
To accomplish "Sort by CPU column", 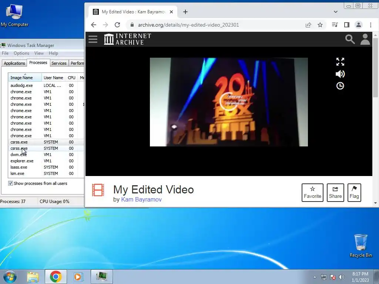I will point(71,78).
